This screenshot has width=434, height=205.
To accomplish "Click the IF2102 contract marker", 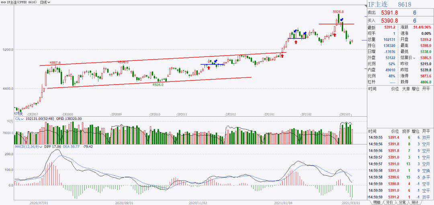I will 306,114.
